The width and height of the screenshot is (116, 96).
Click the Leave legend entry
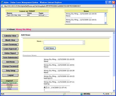[x=9, y=87]
